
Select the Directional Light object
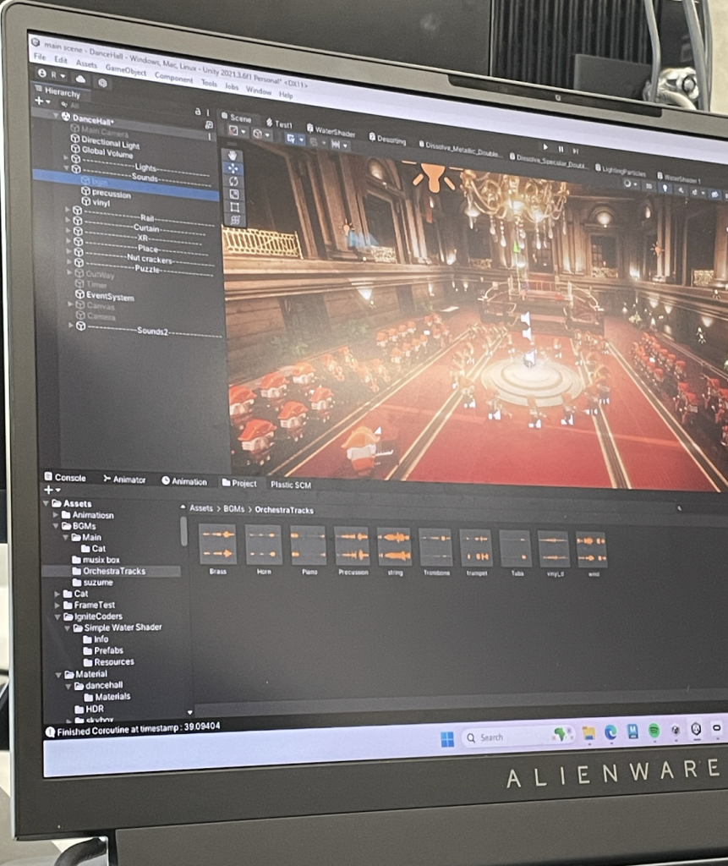pyautogui.click(x=105, y=142)
